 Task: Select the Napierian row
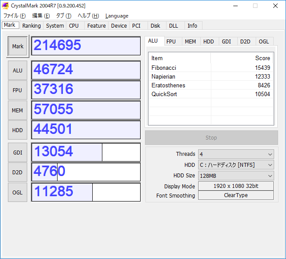point(211,76)
